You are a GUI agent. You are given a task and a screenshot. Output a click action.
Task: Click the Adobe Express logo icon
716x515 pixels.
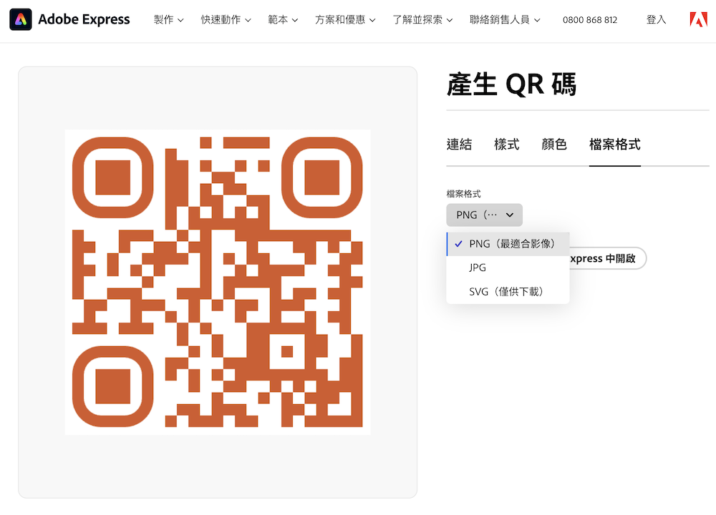pos(21,19)
